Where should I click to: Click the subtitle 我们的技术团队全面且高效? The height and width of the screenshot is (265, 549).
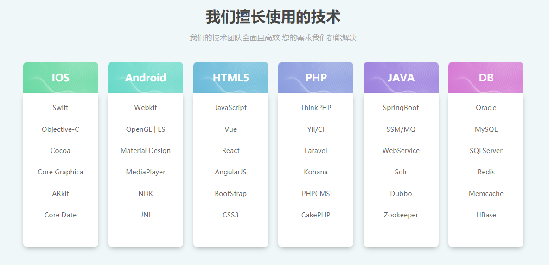[234, 38]
